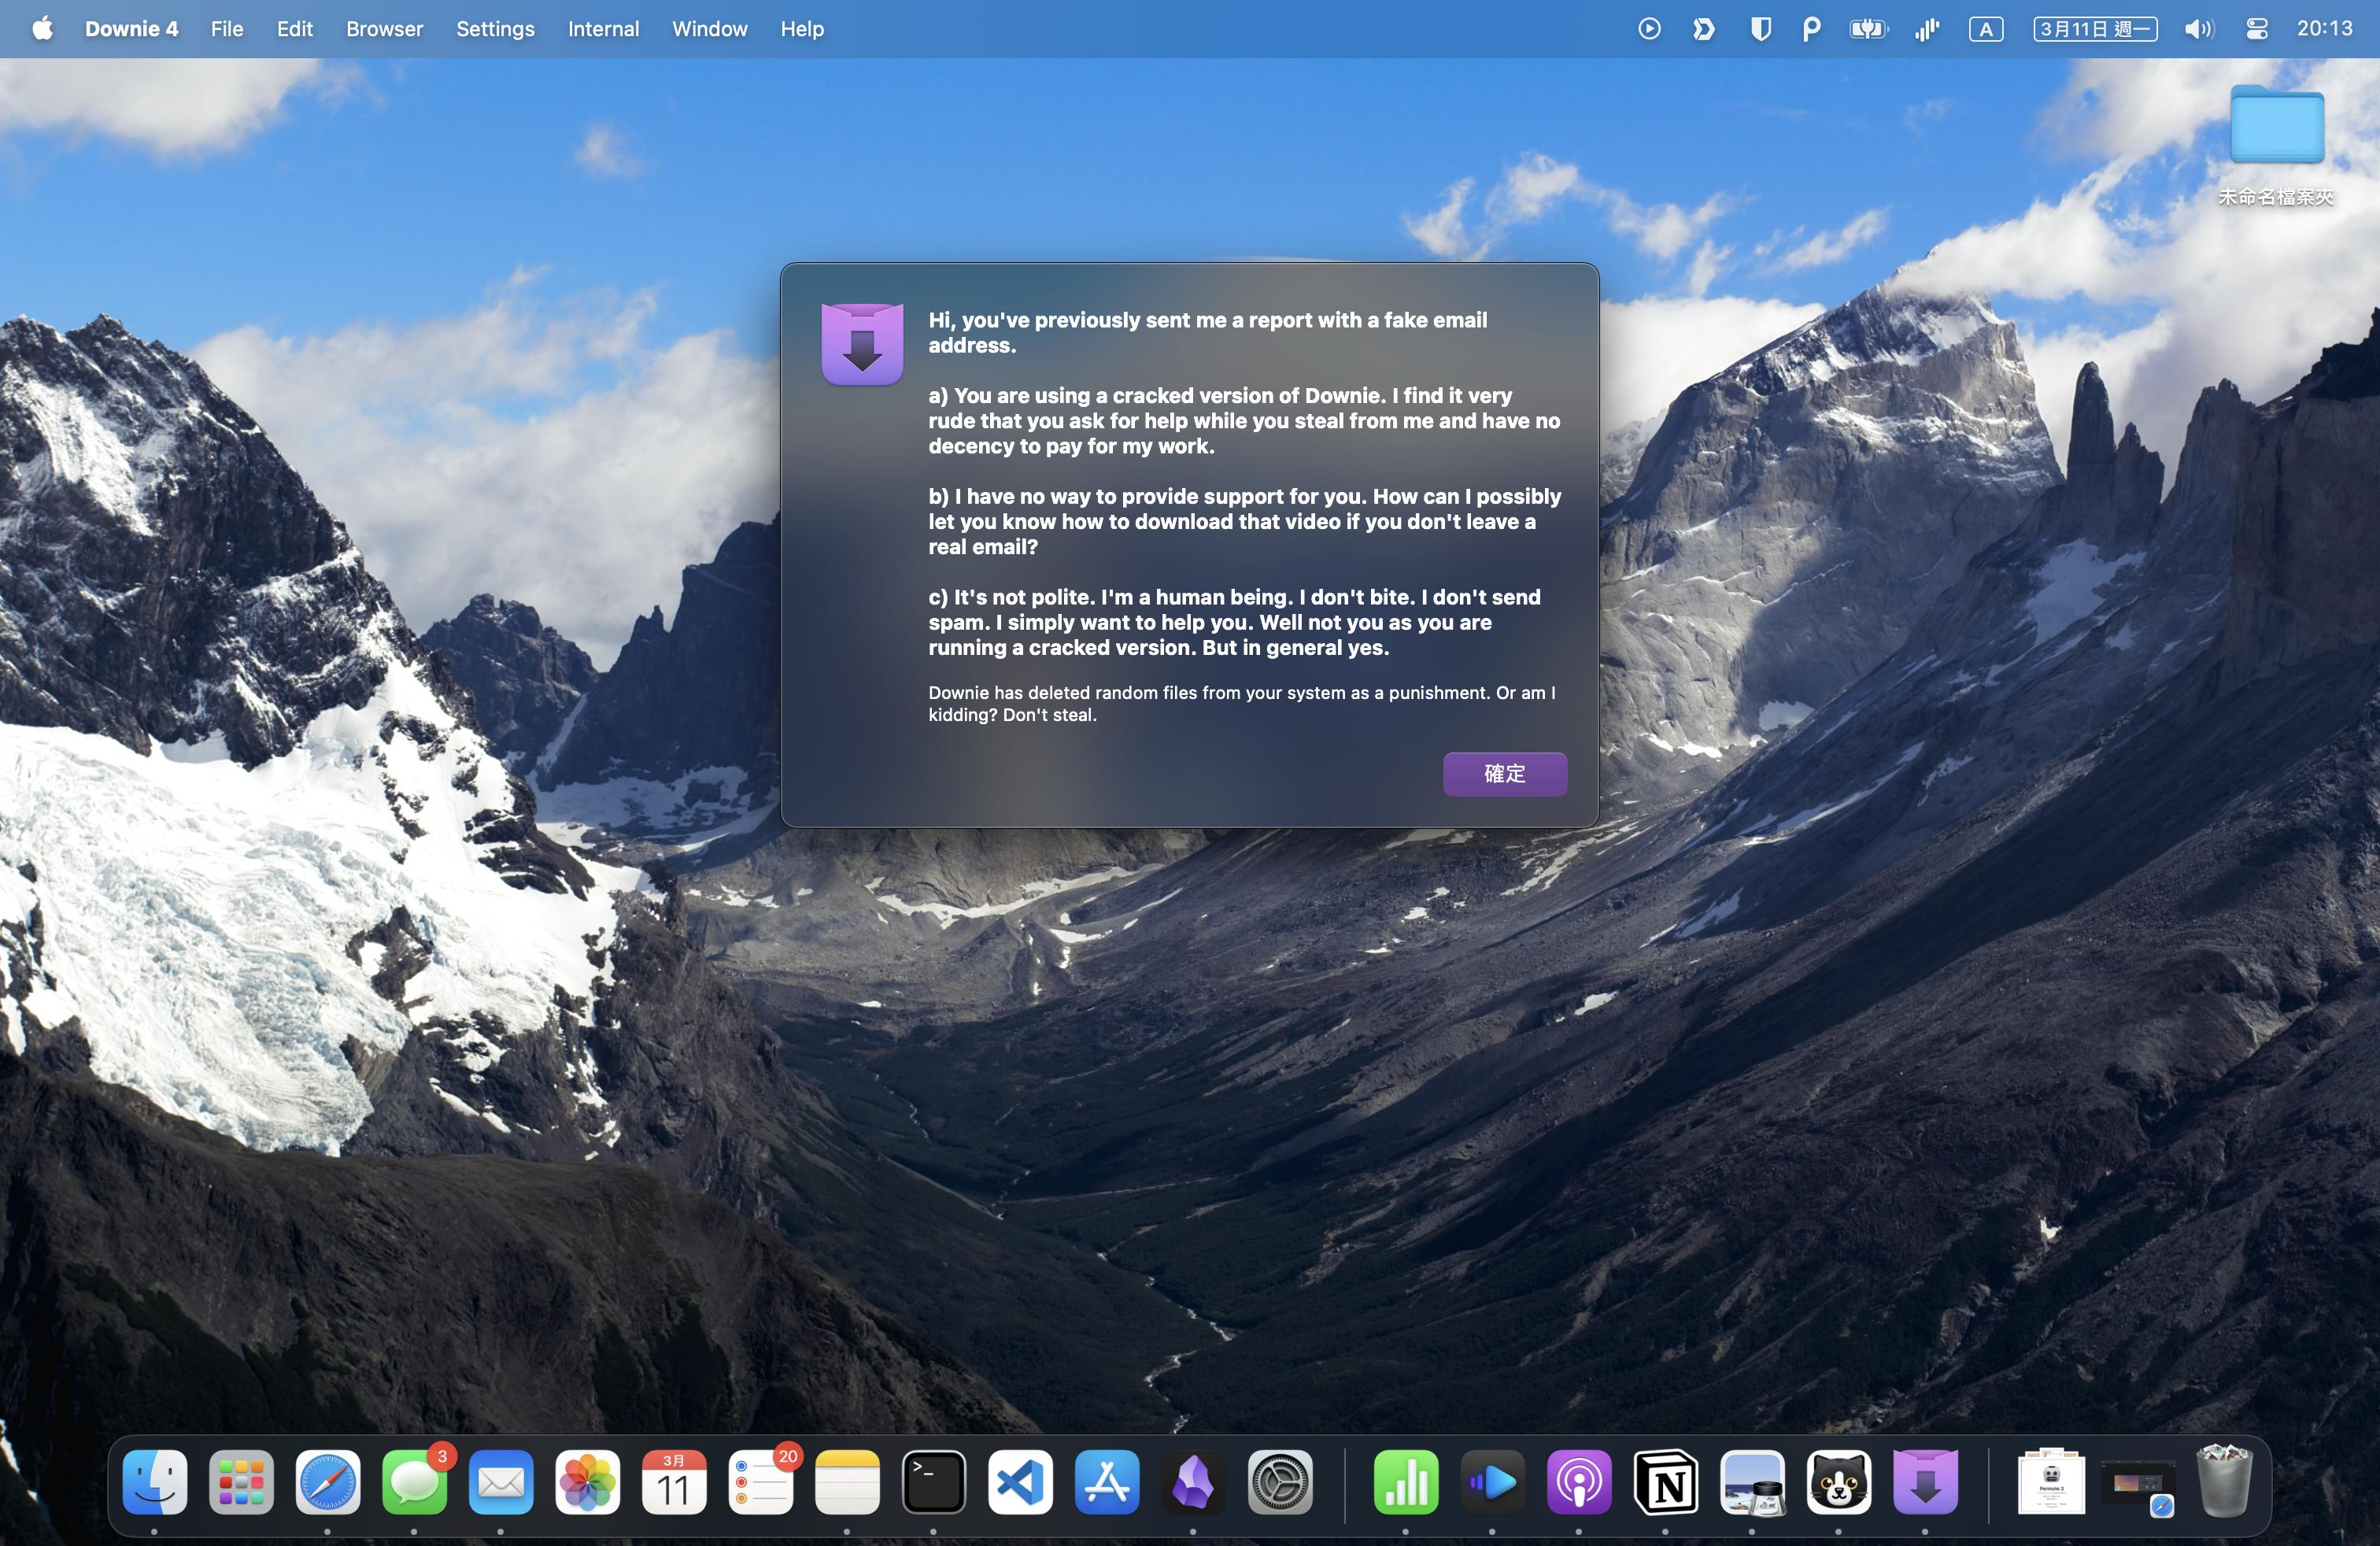Screen dimensions: 2380x1546
Task: Click the Downie icon in the dock
Action: point(1924,1481)
